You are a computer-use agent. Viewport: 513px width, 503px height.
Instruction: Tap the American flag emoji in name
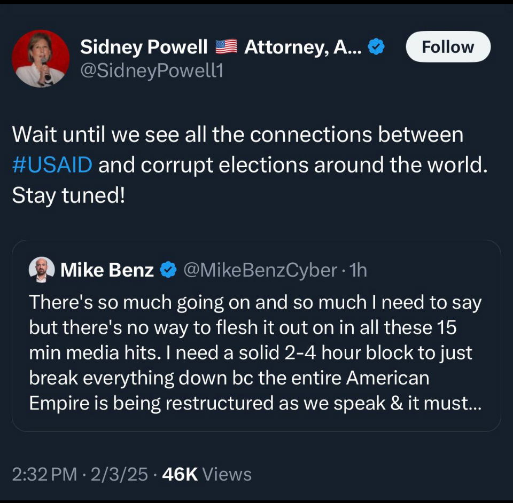pos(226,48)
